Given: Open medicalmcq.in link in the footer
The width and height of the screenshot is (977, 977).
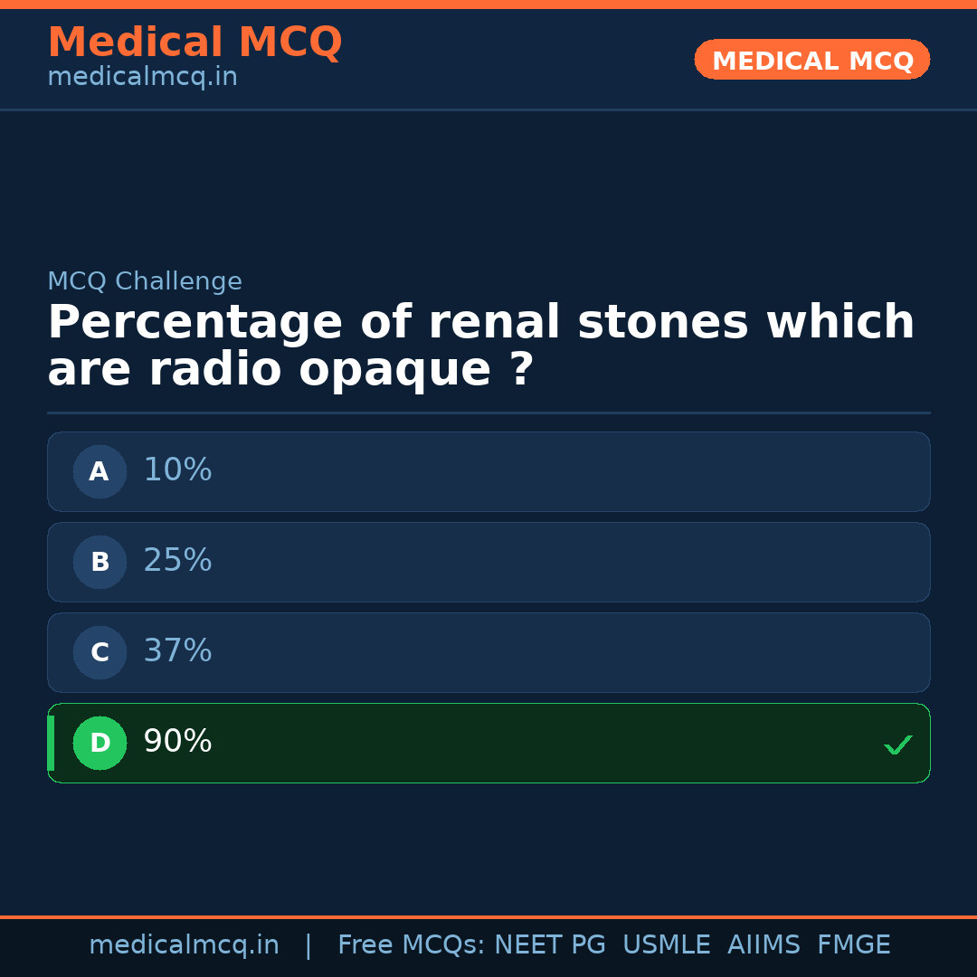Looking at the screenshot, I should [x=184, y=945].
